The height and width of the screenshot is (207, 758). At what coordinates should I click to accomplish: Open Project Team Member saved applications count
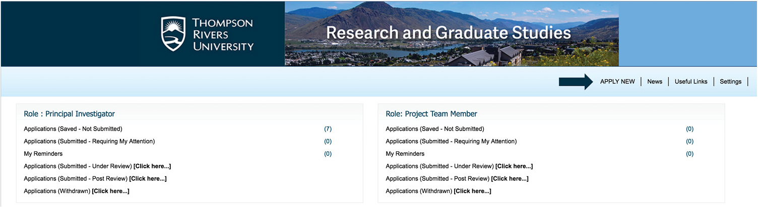(689, 129)
